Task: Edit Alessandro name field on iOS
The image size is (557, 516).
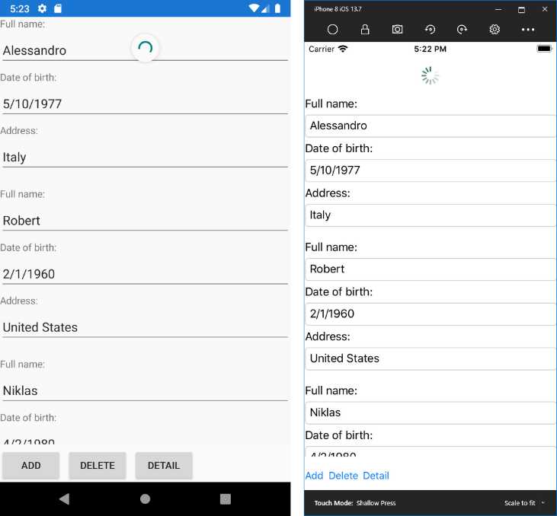Action: pyautogui.click(x=431, y=126)
